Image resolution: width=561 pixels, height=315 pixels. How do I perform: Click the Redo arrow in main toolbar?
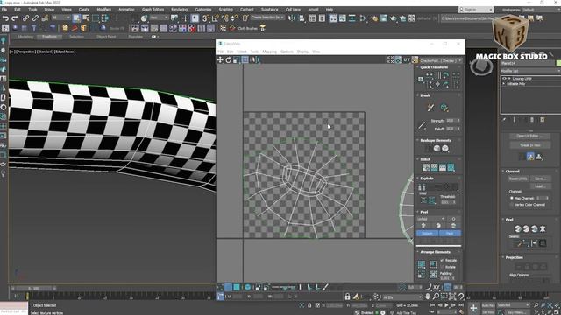[15, 17]
